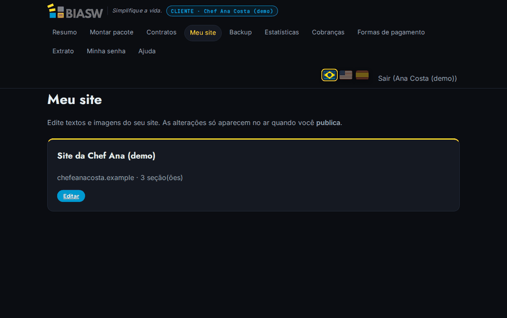Navigate to Cobranças
Image resolution: width=507 pixels, height=318 pixels.
coord(328,32)
